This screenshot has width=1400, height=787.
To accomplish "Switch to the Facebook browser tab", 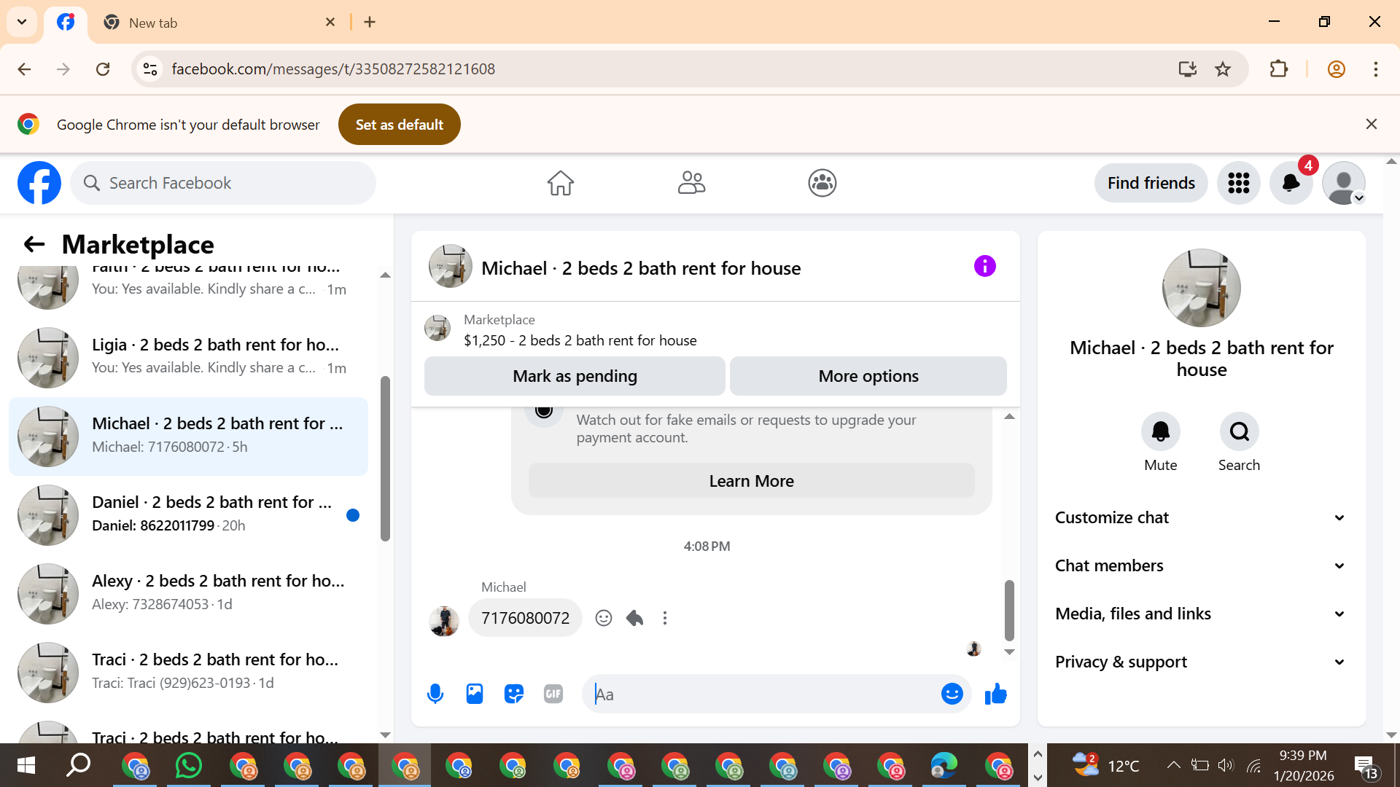I will 66,23.
